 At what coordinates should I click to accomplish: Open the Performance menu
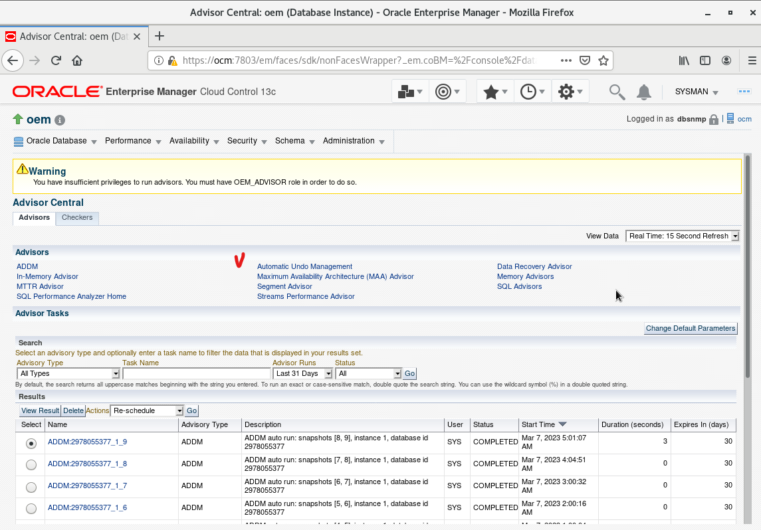(133, 141)
